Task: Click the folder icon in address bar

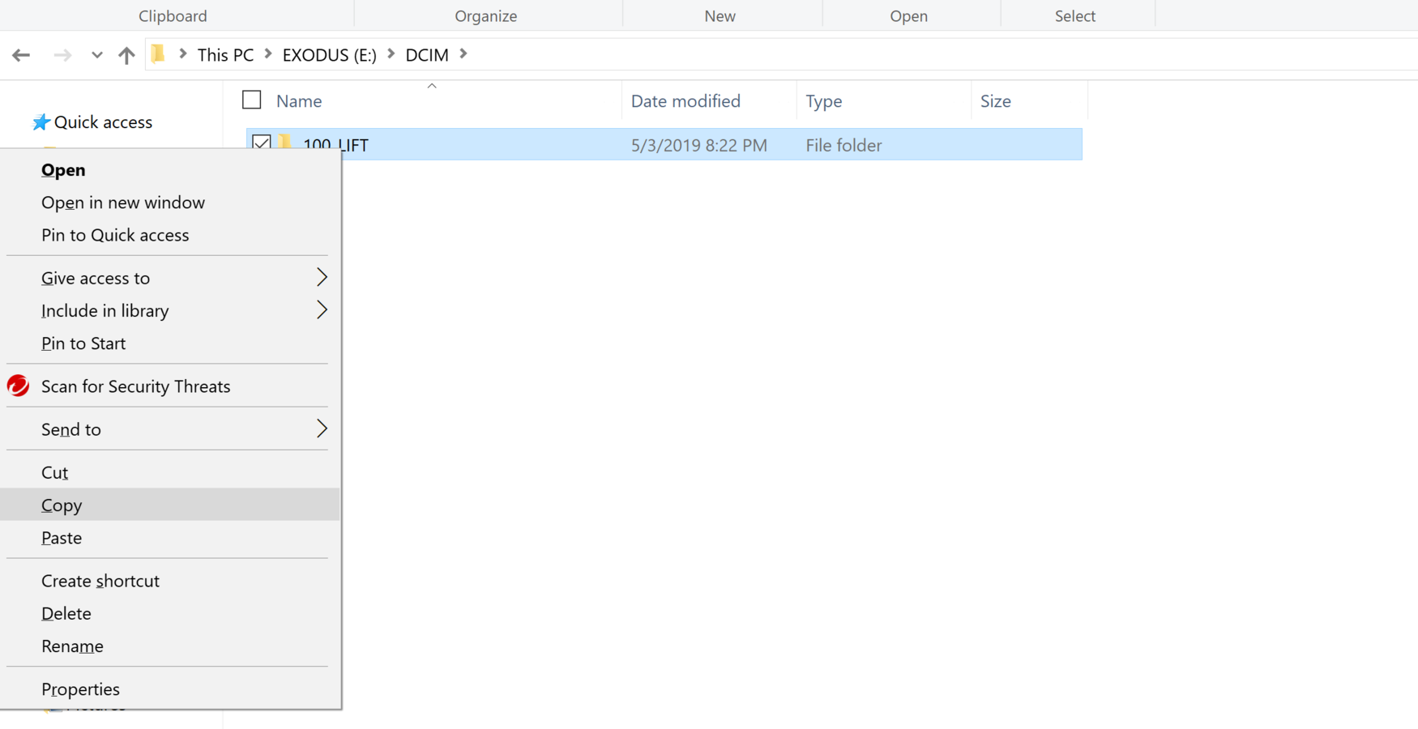Action: coord(159,54)
